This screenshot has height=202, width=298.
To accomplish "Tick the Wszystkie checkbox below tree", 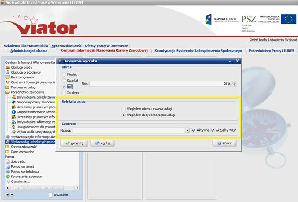I will point(51,194).
